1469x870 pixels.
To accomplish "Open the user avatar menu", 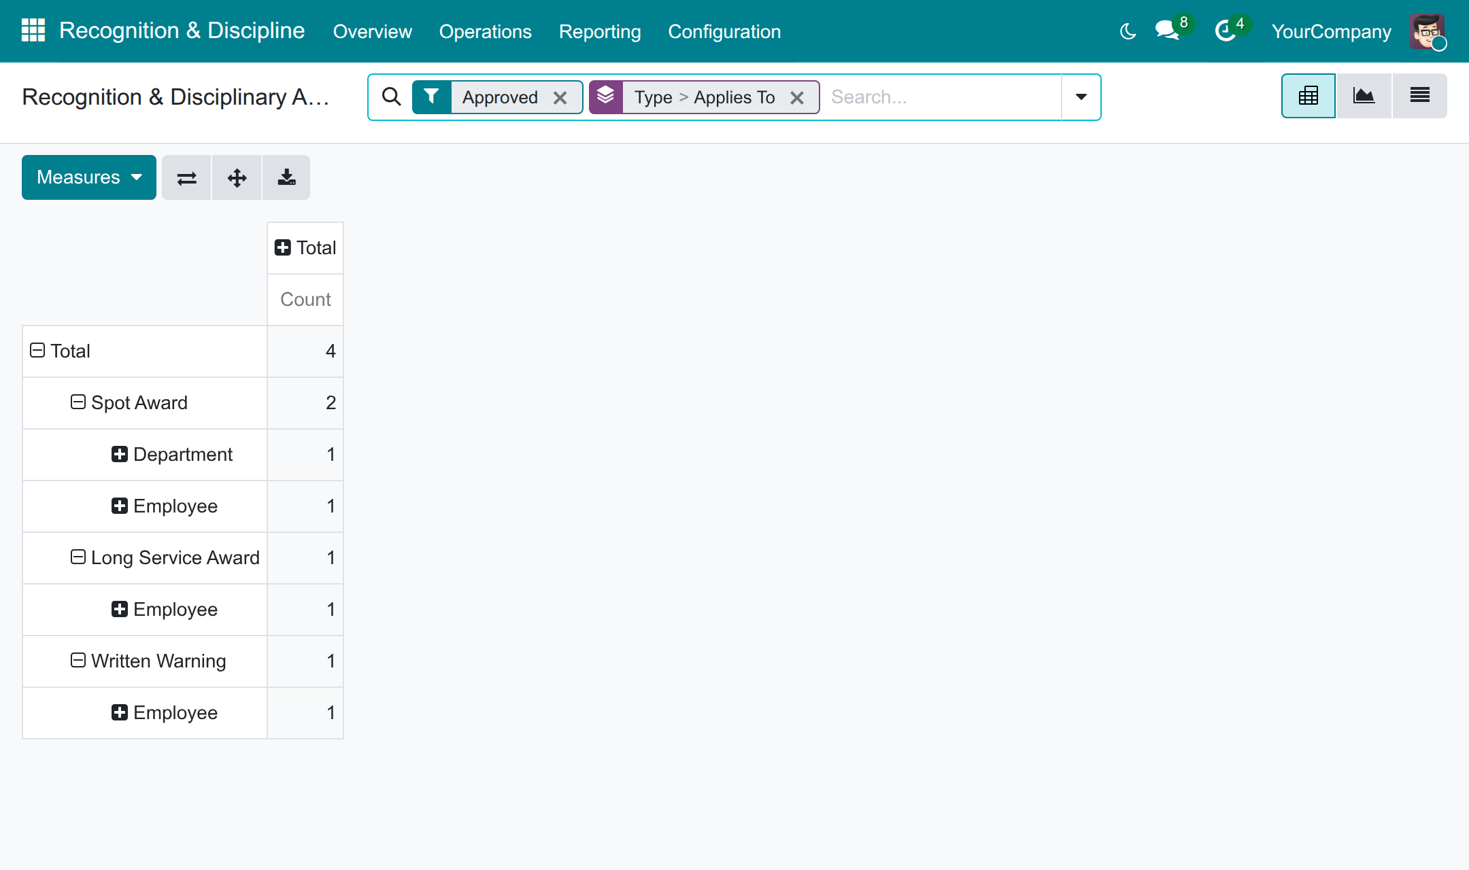I will 1428,31.
